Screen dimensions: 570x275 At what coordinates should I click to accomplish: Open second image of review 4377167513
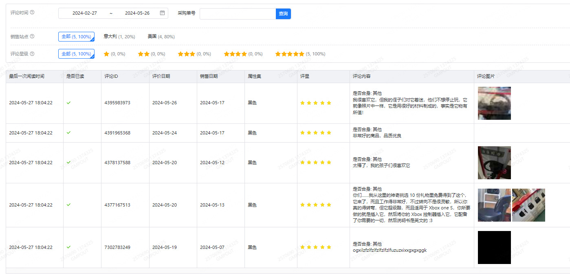[528, 205]
